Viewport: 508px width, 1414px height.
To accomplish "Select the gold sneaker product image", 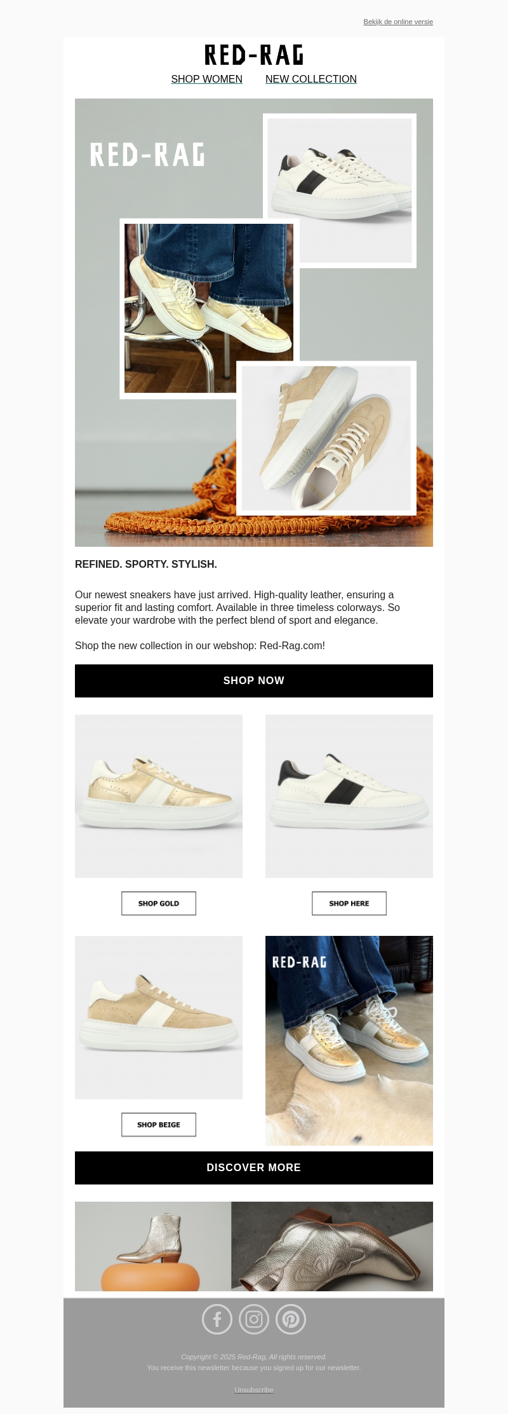I will pos(159,796).
